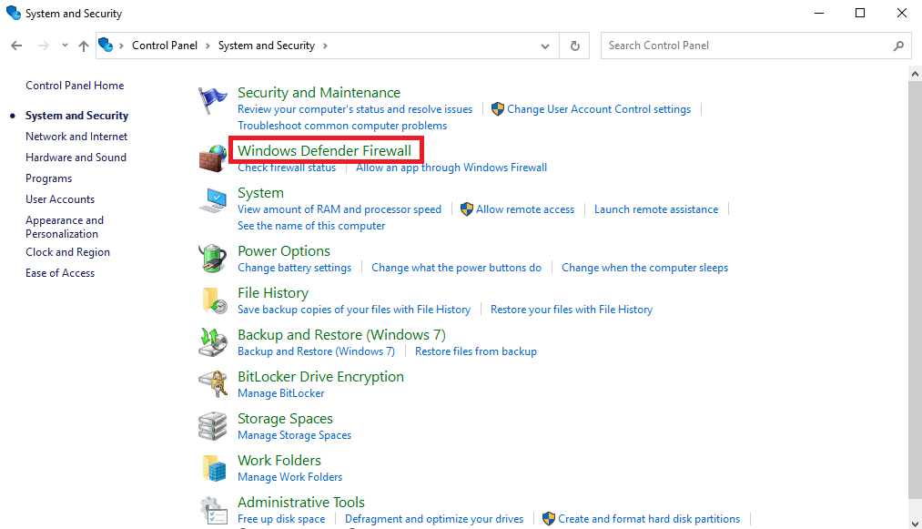Click the vertical scrollbar thumb

pos(915,292)
